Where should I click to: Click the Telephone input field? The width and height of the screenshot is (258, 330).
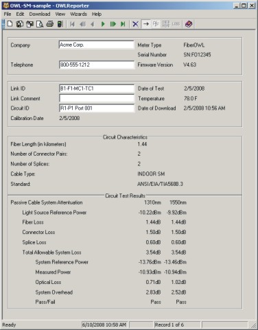pos(97,64)
